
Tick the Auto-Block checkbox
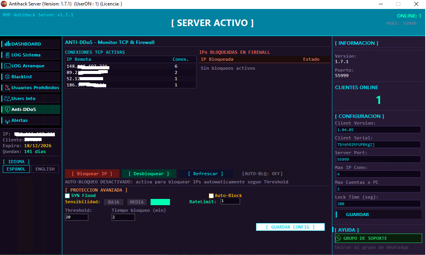pos(211,196)
